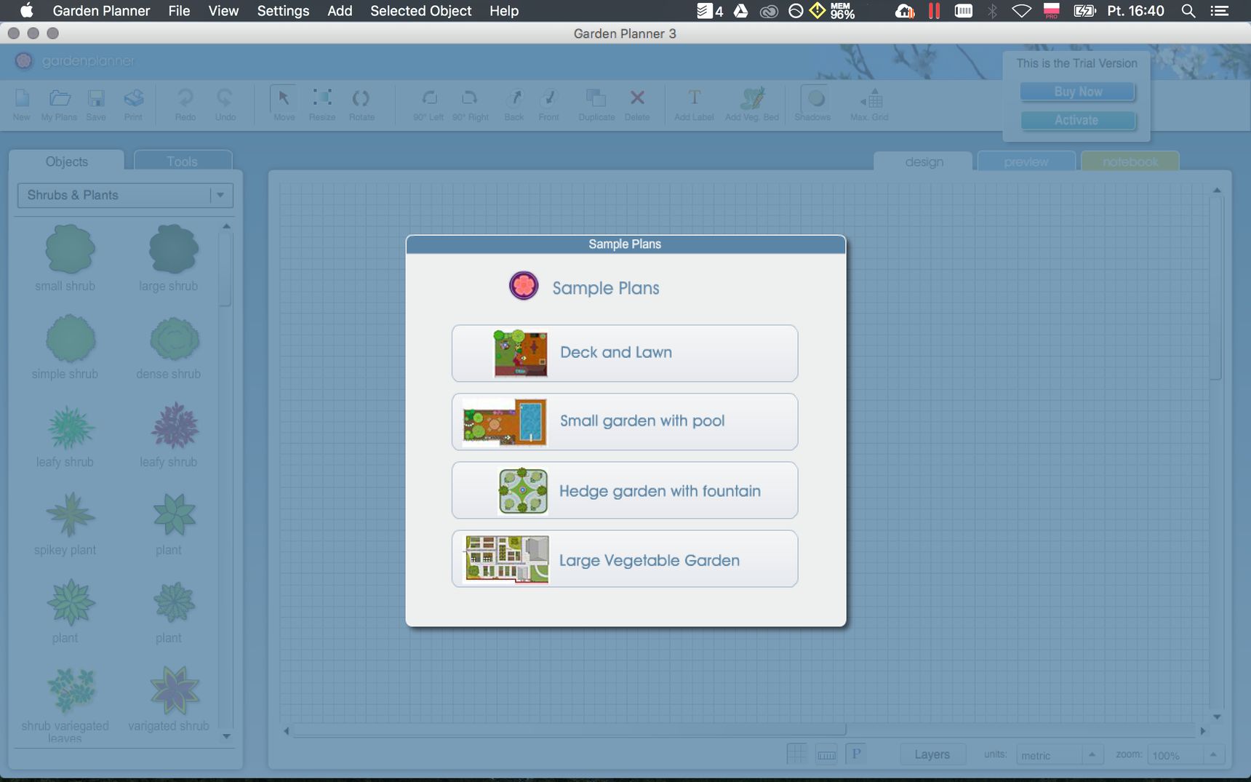Toggle the grid display button
The height and width of the screenshot is (782, 1251).
coord(796,754)
